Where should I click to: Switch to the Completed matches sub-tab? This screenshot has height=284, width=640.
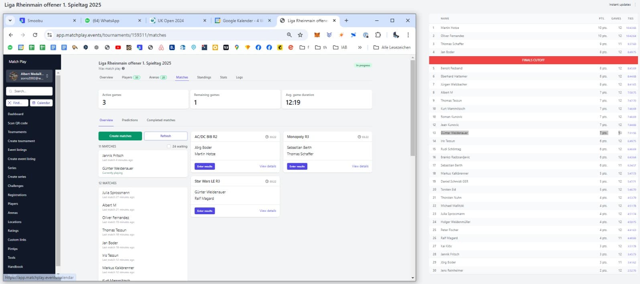(x=161, y=120)
